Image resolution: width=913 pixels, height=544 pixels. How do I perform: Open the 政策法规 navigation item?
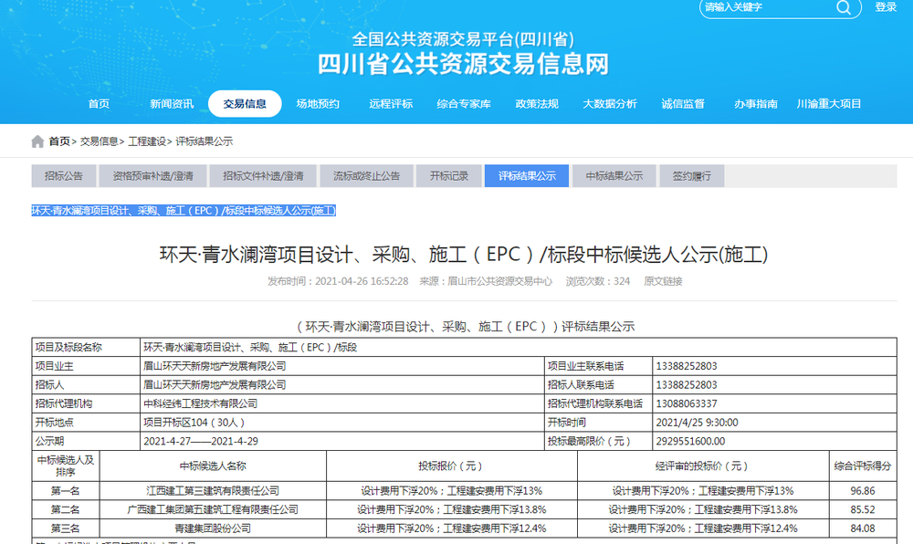(537, 103)
